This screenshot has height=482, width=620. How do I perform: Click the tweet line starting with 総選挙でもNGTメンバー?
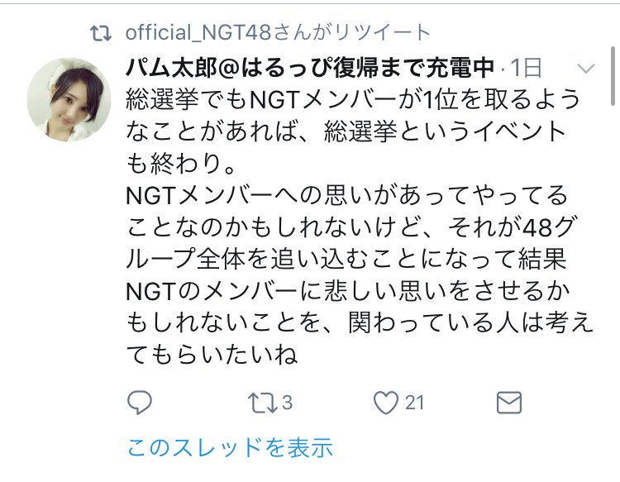[x=353, y=99]
